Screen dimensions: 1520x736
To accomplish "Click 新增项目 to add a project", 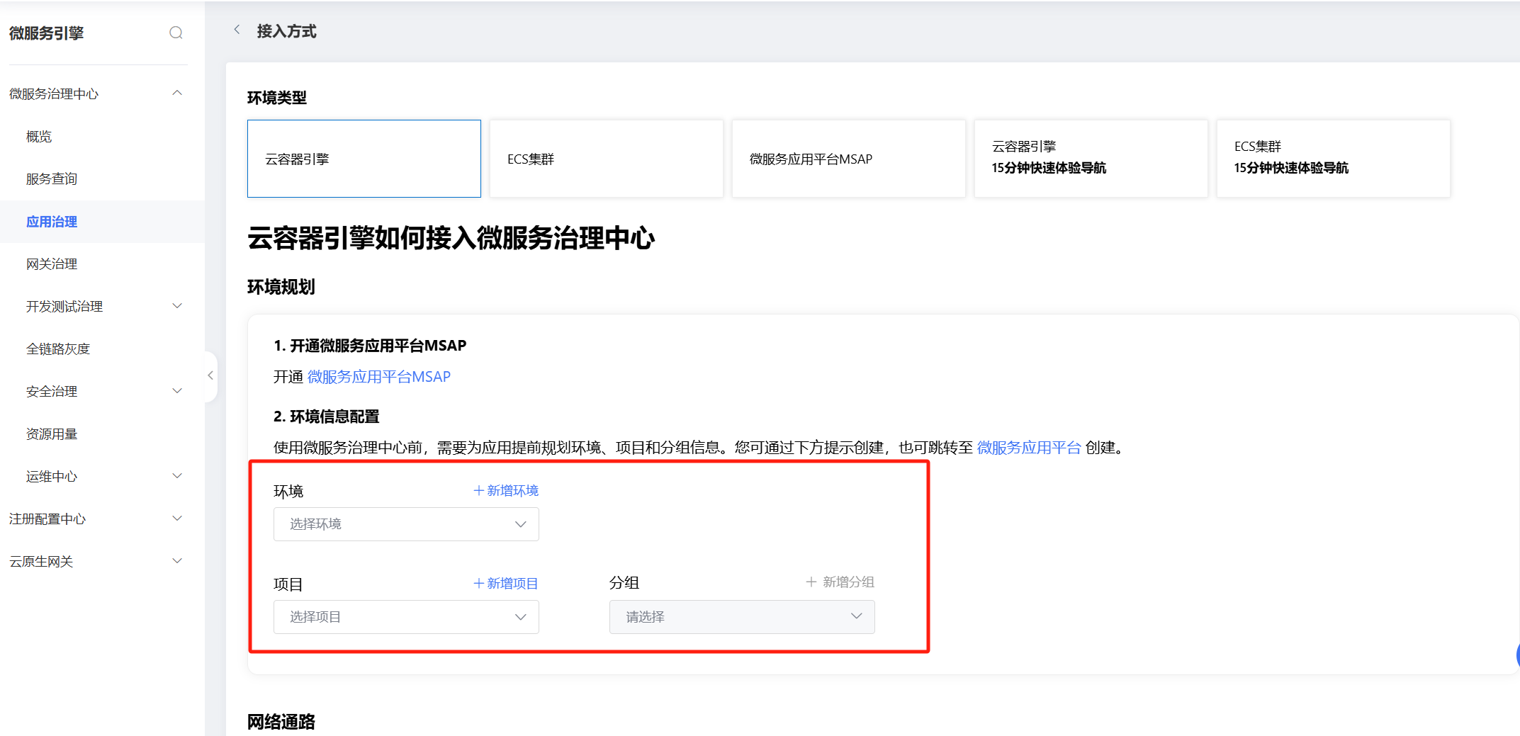I will 506,583.
